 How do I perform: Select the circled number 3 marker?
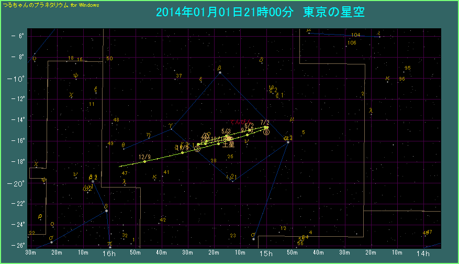[197, 149]
